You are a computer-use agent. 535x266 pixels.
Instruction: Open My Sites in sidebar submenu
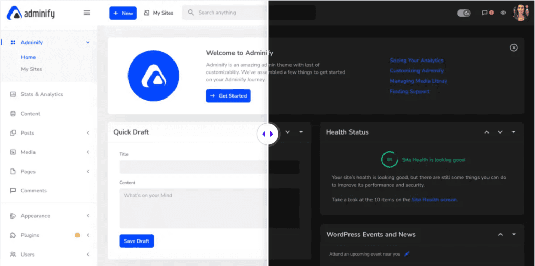pyautogui.click(x=31, y=69)
